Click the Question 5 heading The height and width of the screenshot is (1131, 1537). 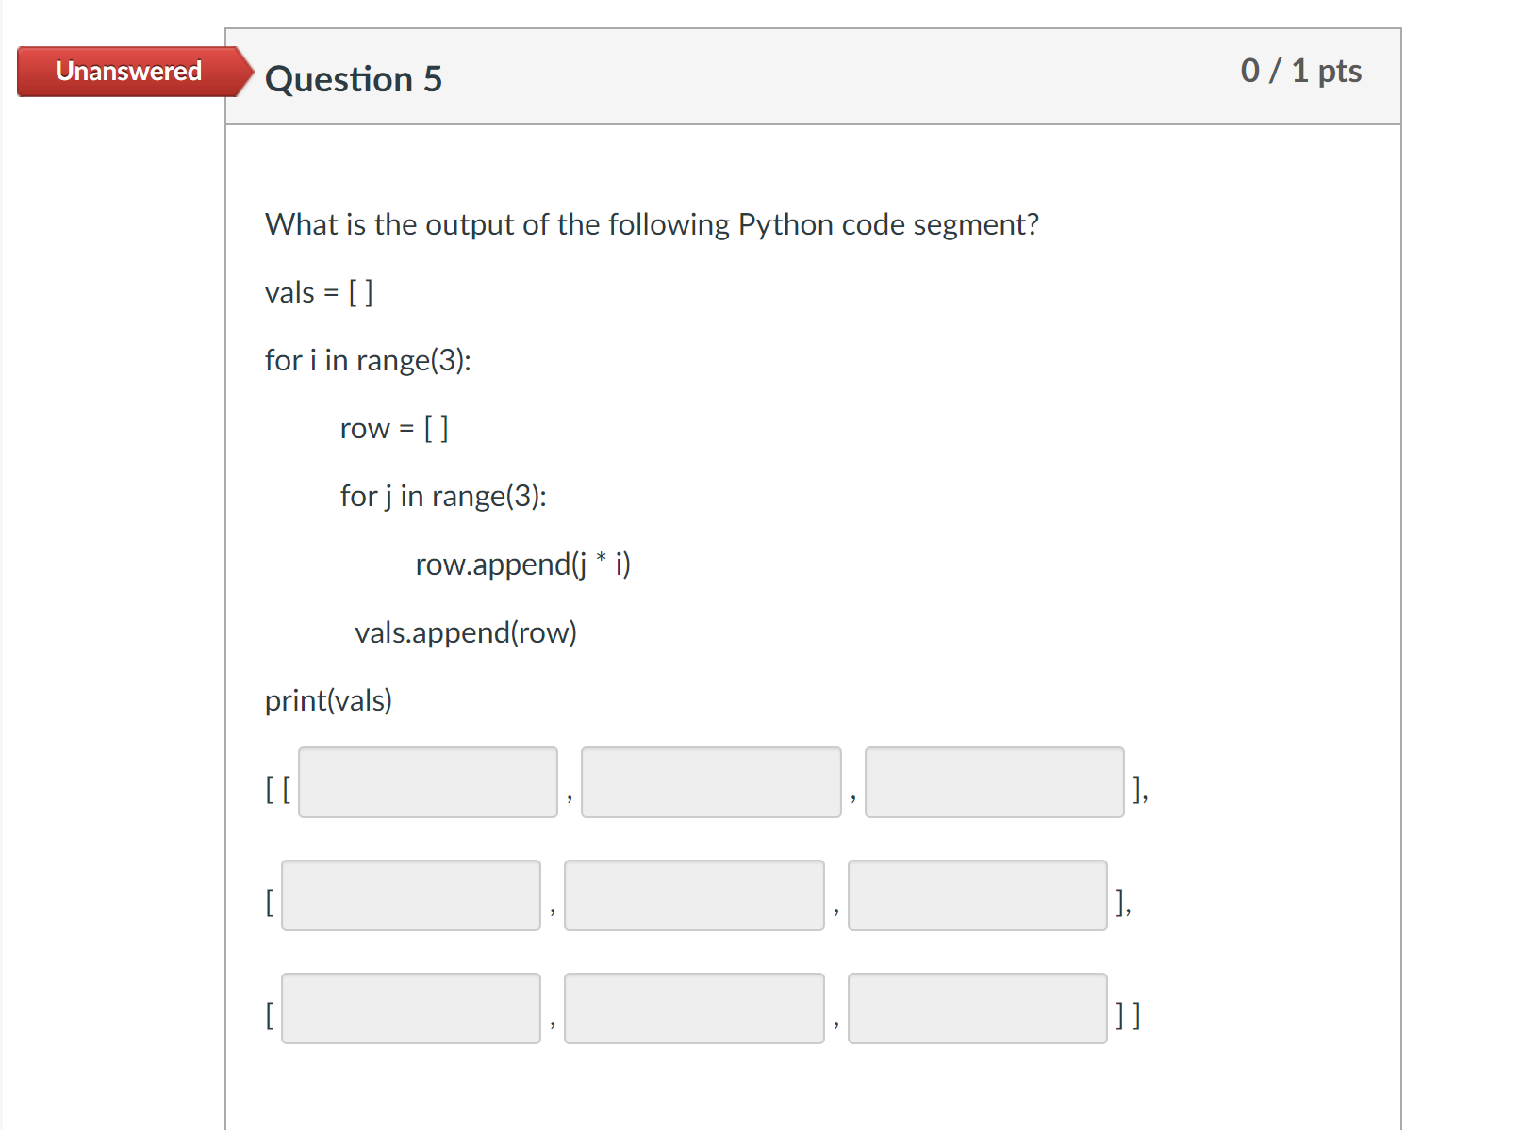tap(354, 79)
